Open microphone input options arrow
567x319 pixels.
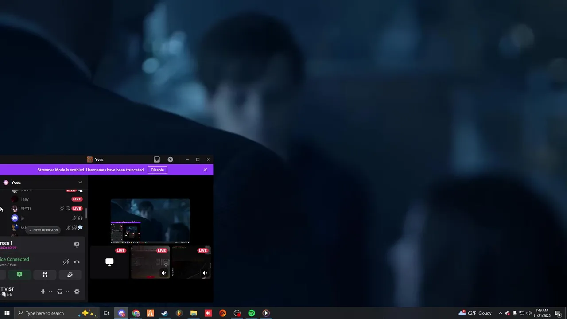pyautogui.click(x=50, y=292)
